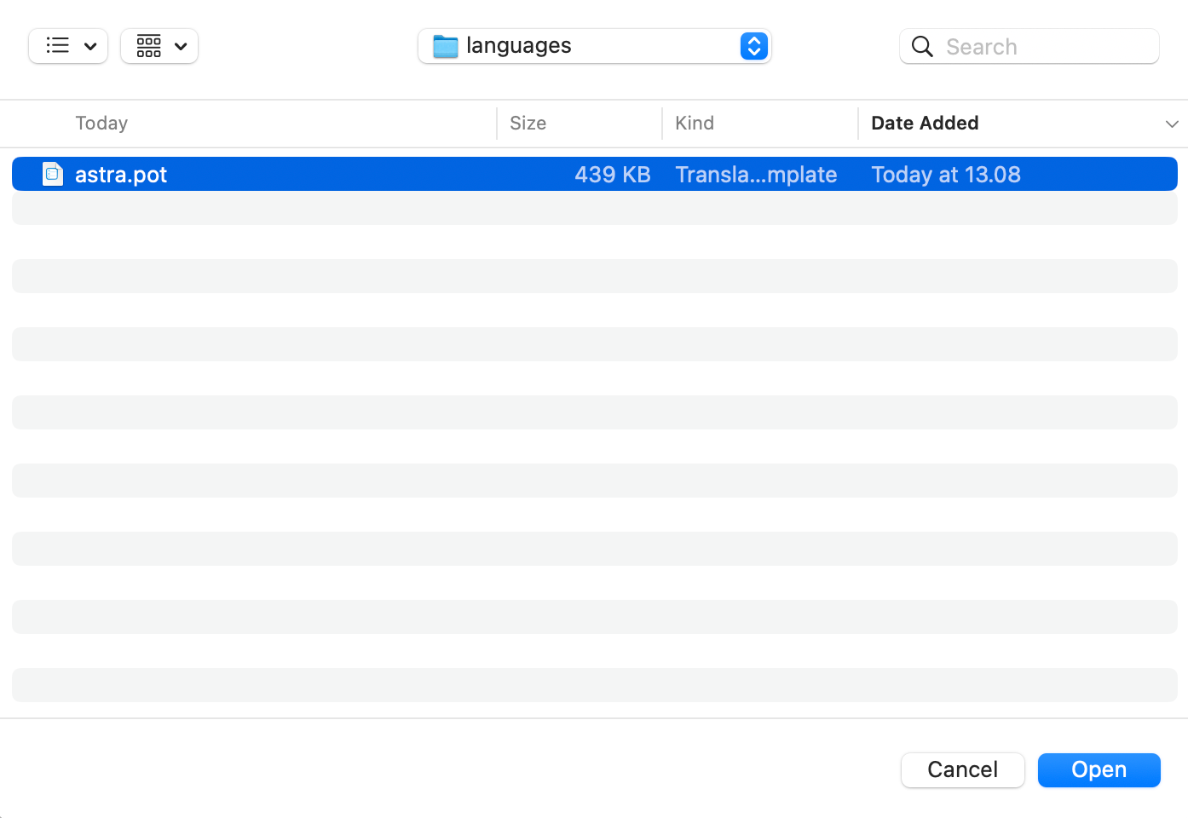Cancel the file open dialog
This screenshot has height=818, width=1188.
tap(962, 769)
